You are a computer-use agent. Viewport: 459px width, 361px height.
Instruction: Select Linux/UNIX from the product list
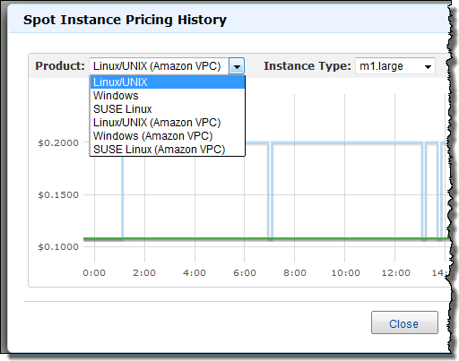click(168, 82)
